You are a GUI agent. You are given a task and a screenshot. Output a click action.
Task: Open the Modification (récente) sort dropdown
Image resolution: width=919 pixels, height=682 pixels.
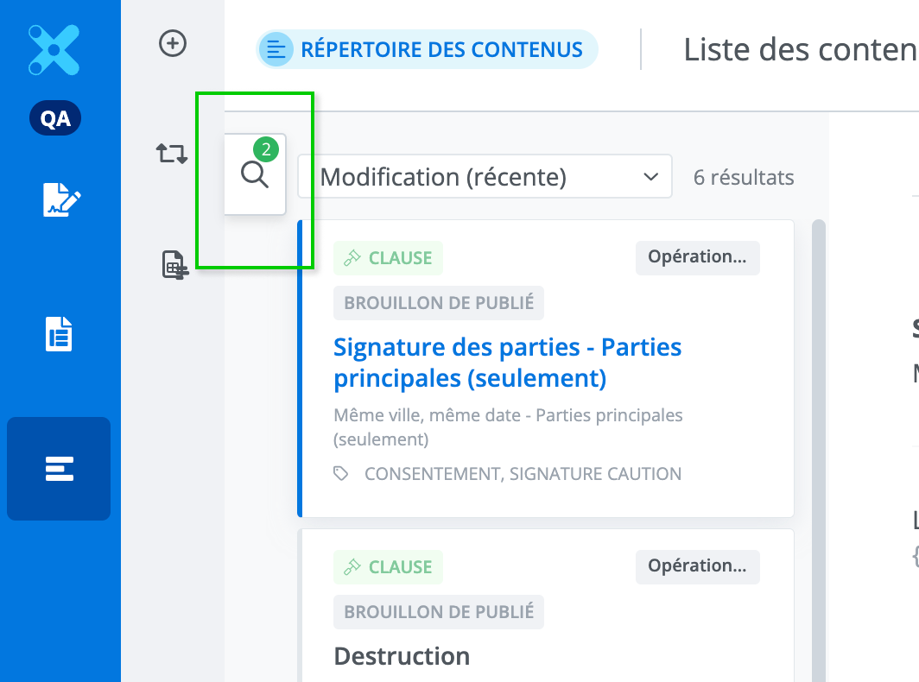pos(485,177)
